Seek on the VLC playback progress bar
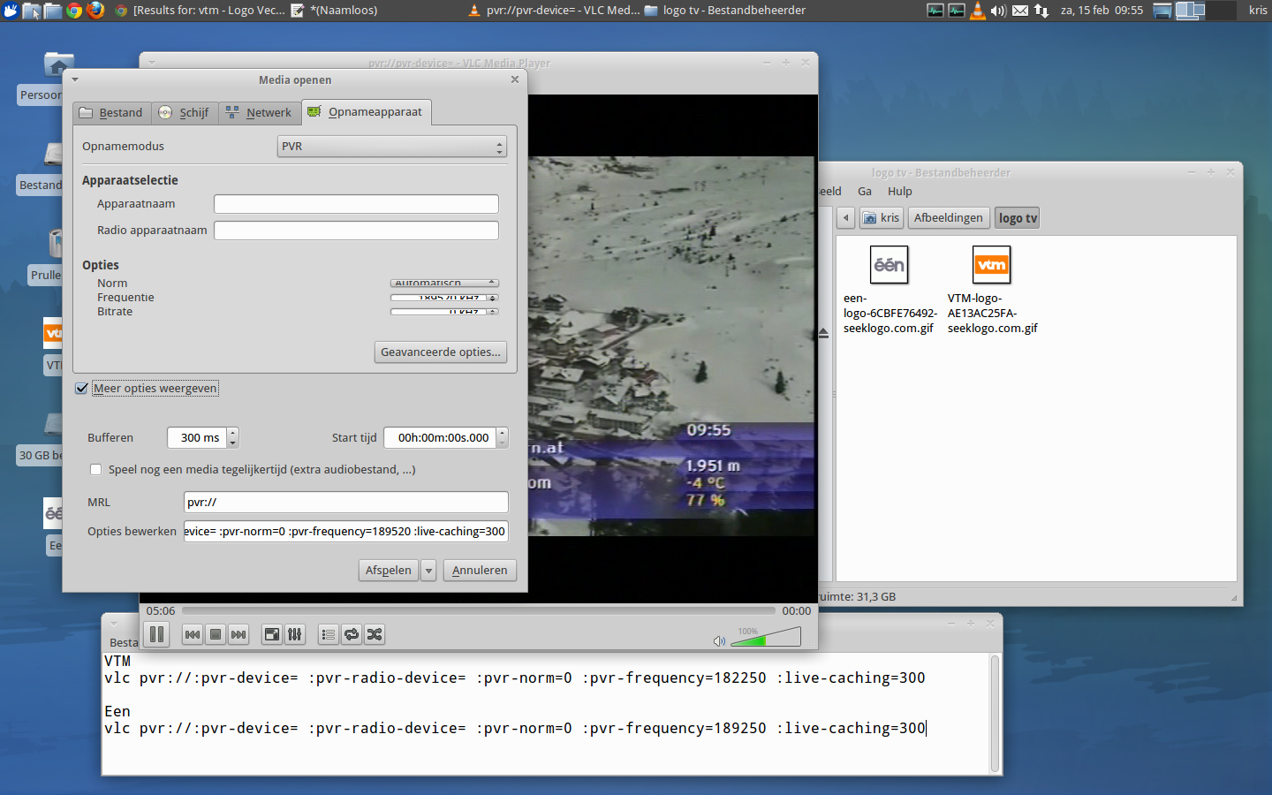 (x=478, y=610)
